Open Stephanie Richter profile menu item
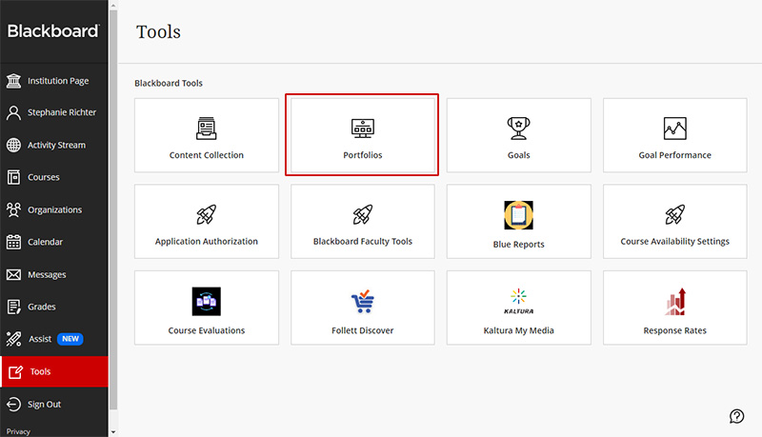The width and height of the screenshot is (762, 437). click(61, 112)
